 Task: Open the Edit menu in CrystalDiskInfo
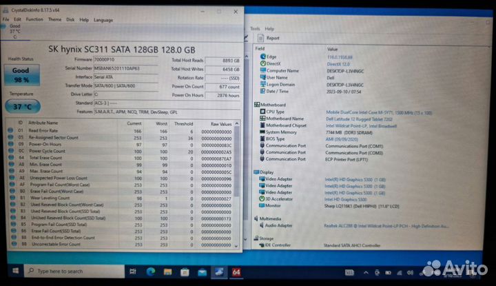pos(17,19)
